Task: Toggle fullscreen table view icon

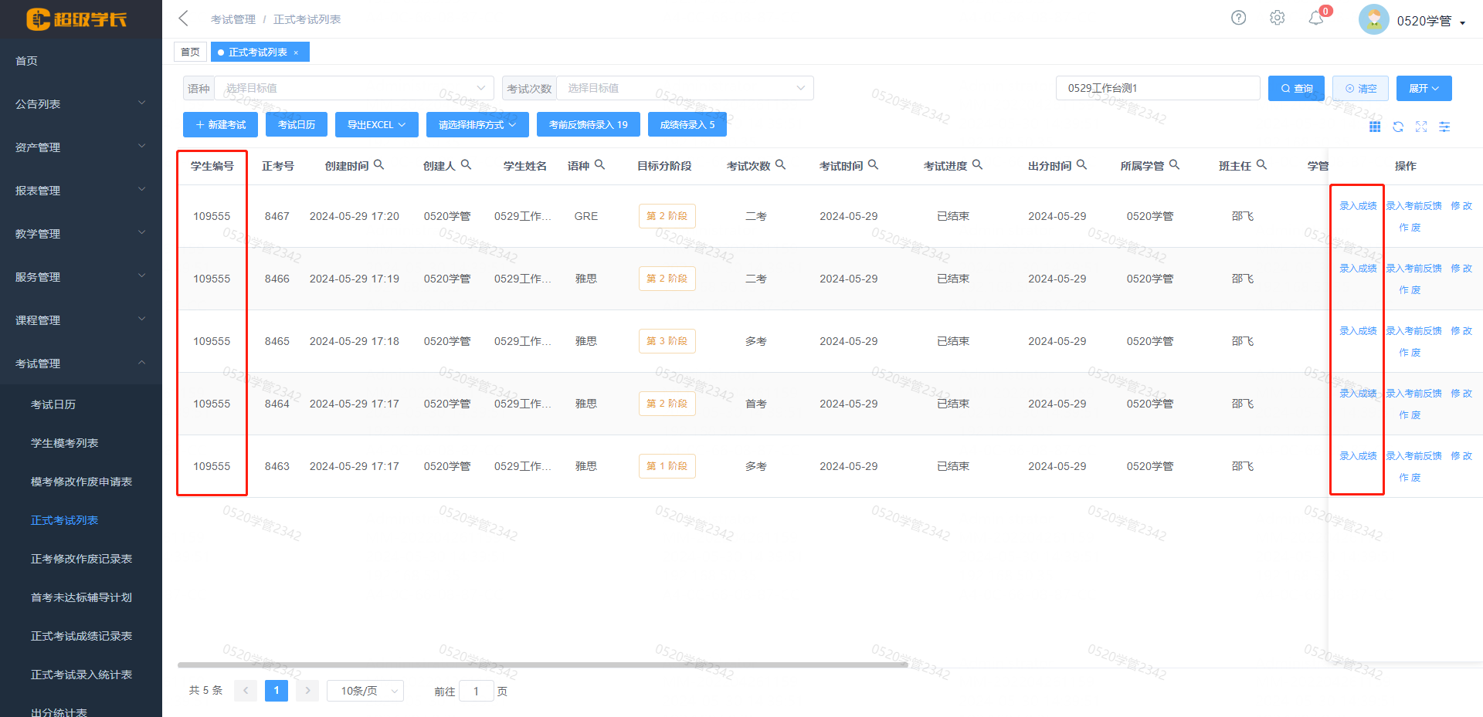Action: [x=1421, y=127]
